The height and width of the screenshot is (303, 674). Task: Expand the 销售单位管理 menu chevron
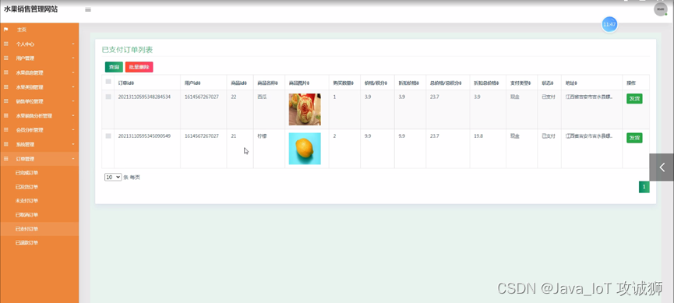pos(73,101)
